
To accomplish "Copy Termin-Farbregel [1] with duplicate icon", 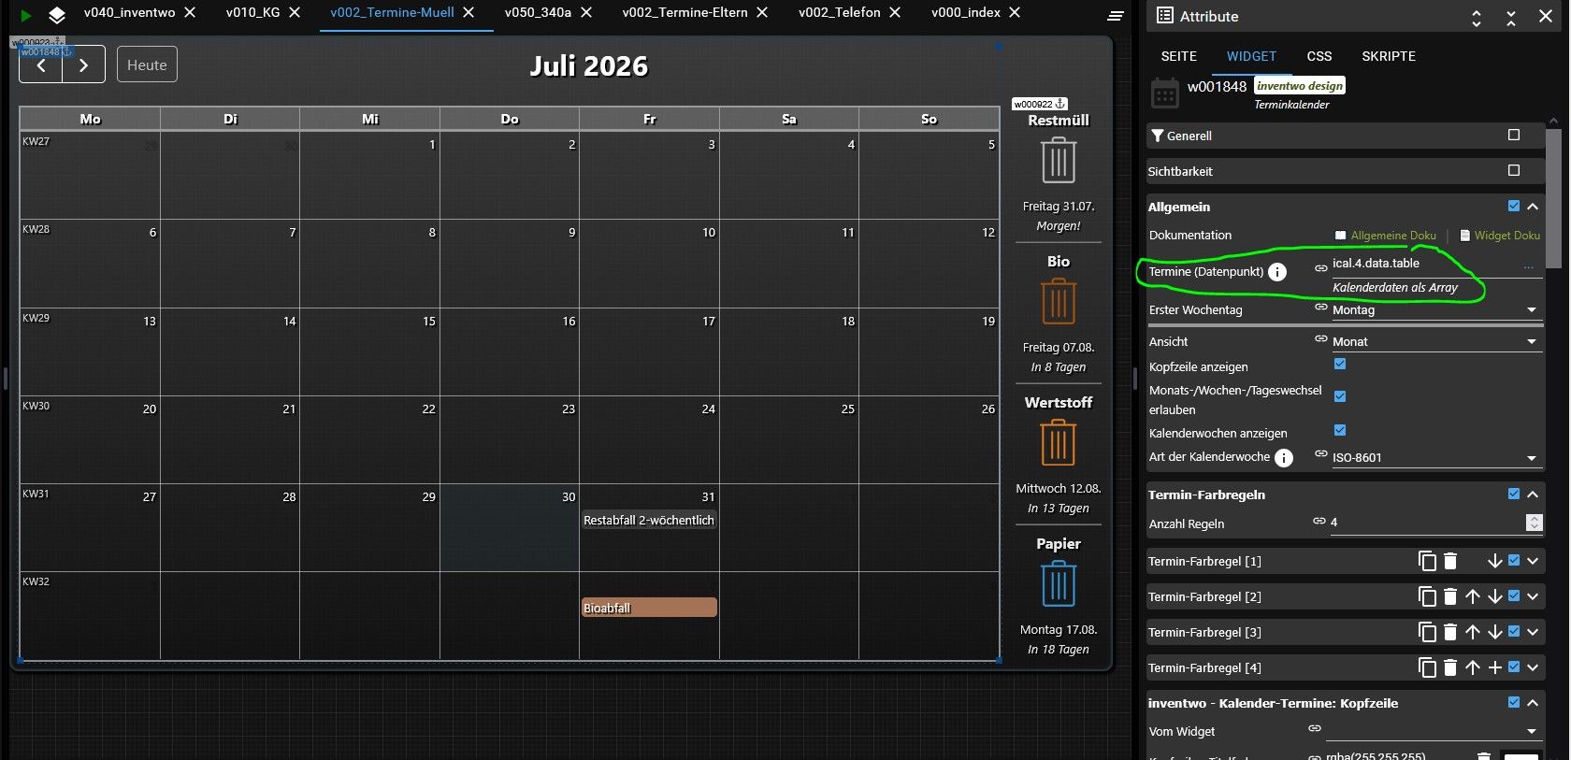I will [1427, 561].
